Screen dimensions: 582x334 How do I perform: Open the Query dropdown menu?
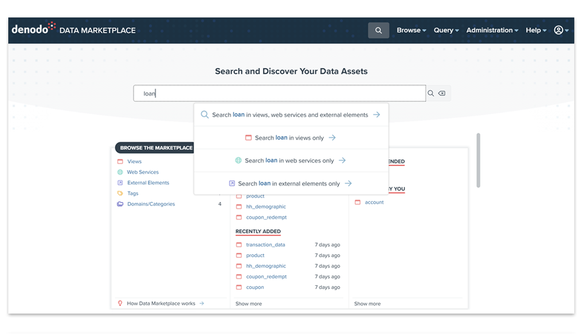(x=445, y=30)
